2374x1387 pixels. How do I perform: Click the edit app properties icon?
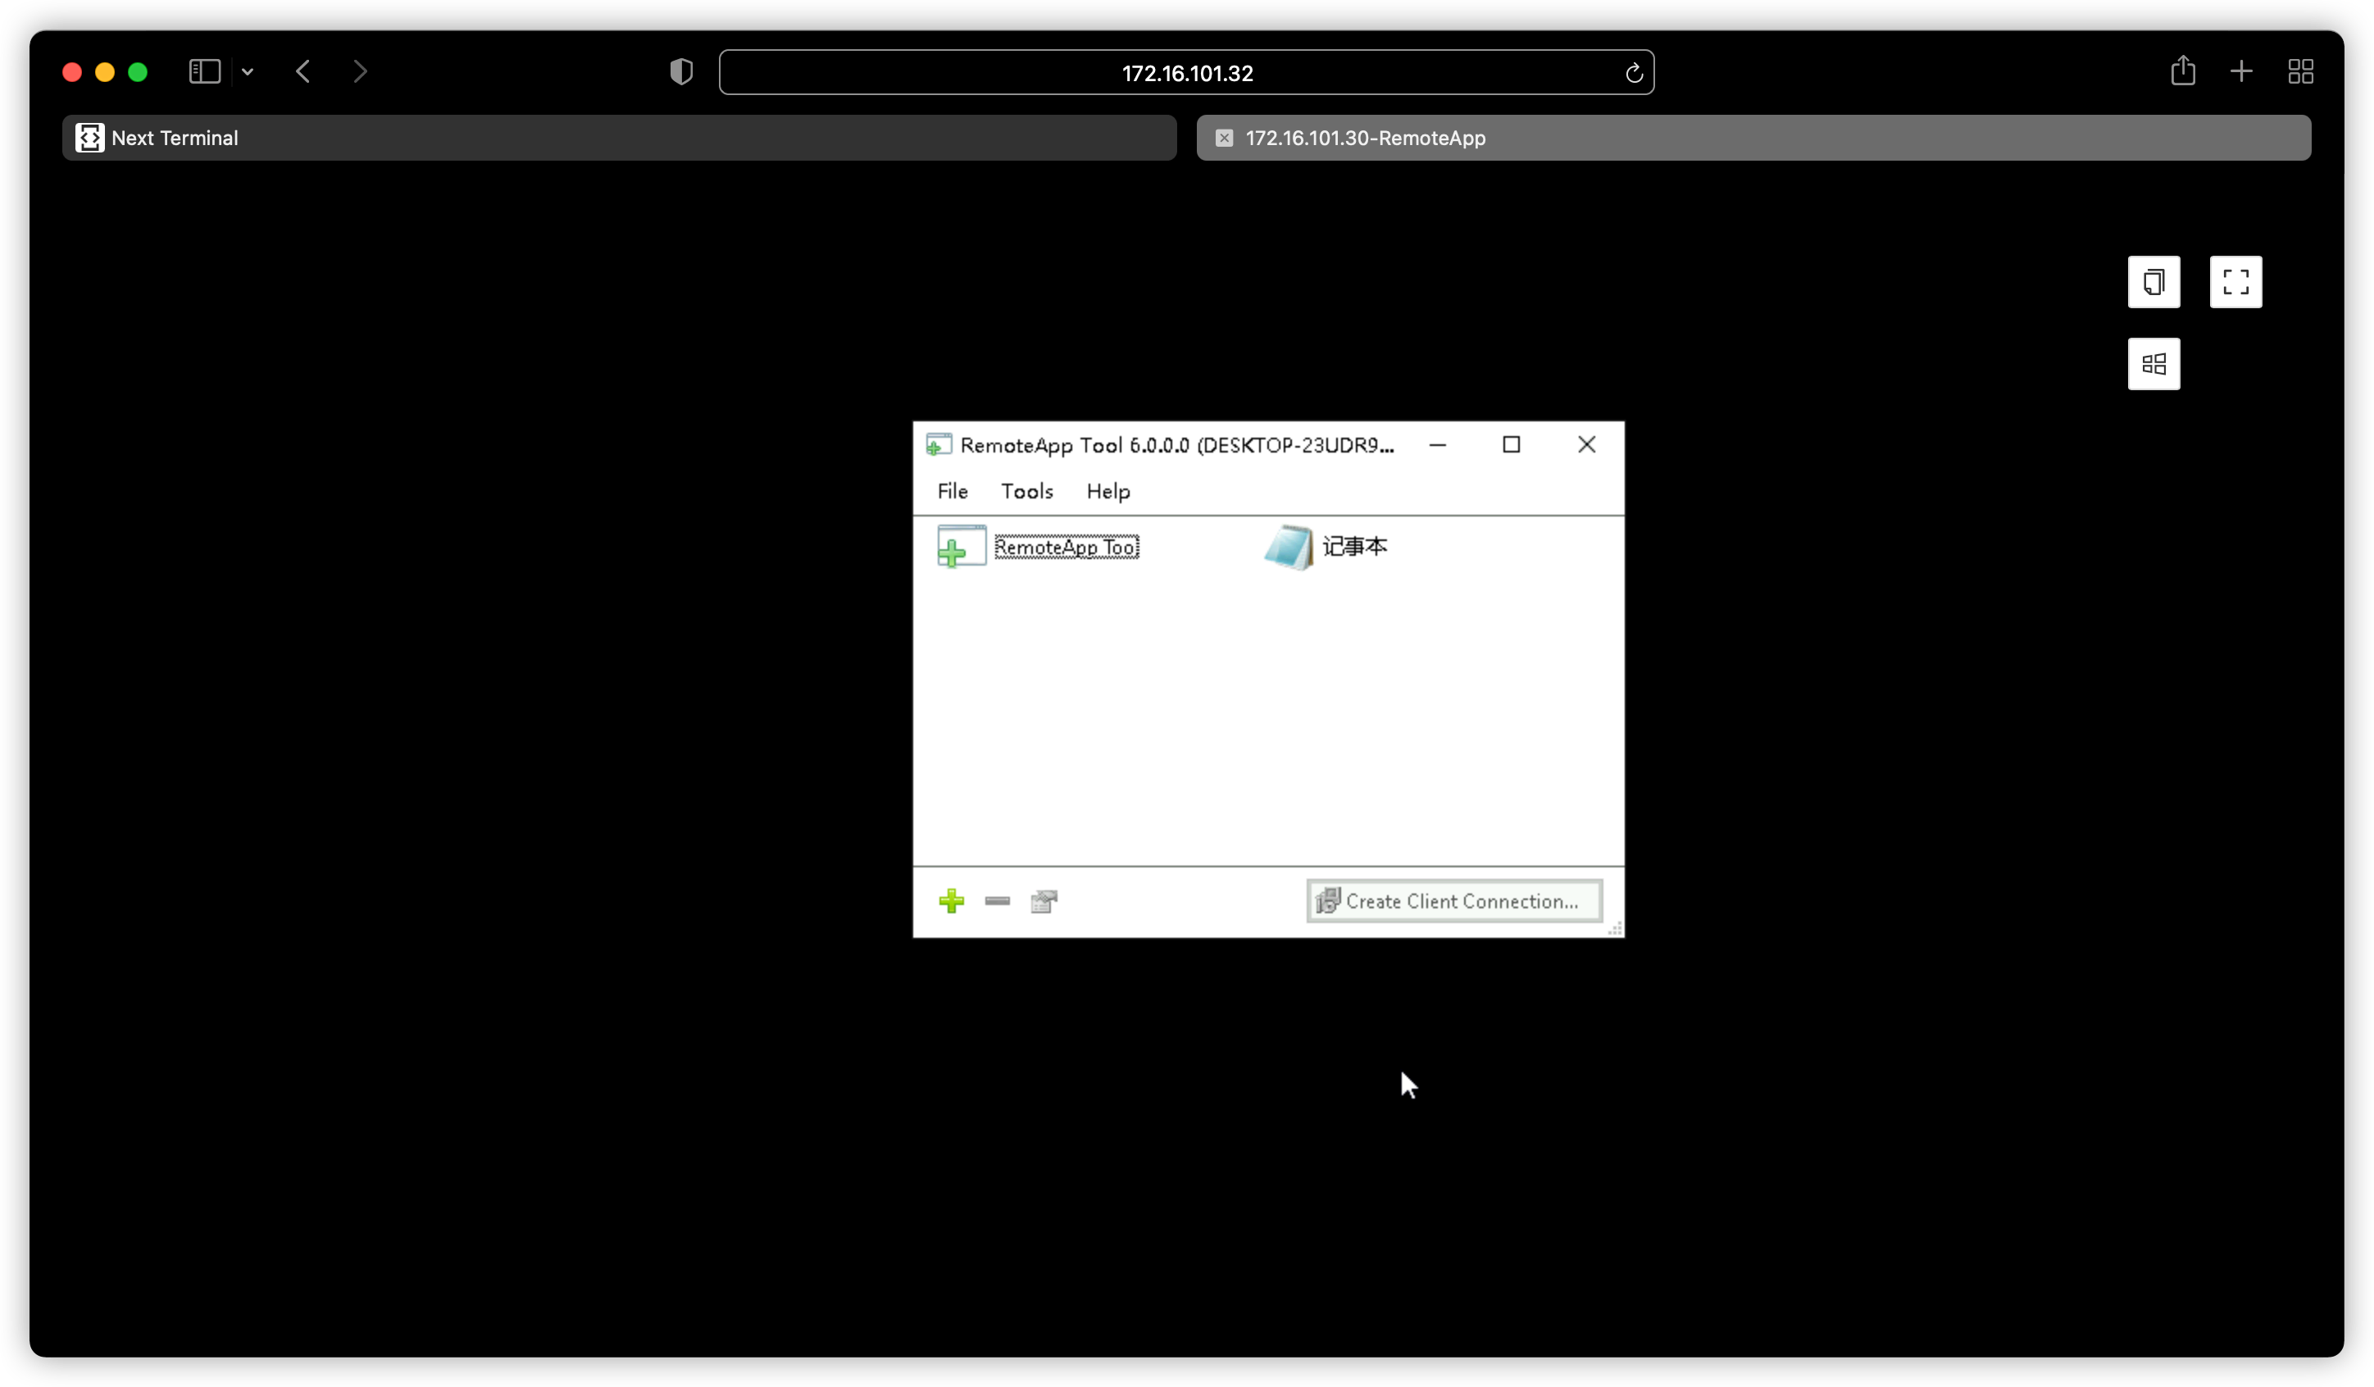(x=1044, y=901)
